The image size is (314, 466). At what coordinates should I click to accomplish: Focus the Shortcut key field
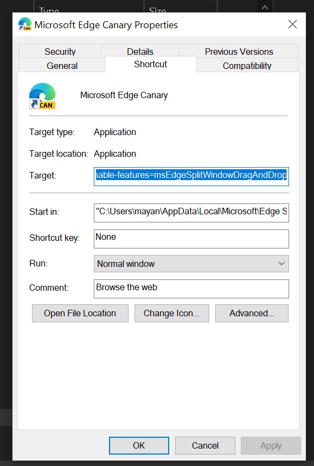(x=191, y=239)
